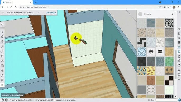Select the Rectangle shape tool
Screen dimensions: 181x102
(2, 56)
